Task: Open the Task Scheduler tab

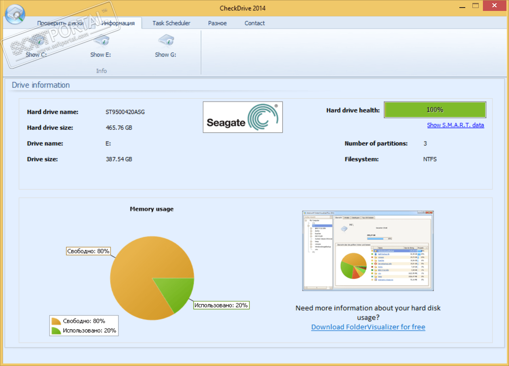Action: pyautogui.click(x=171, y=23)
